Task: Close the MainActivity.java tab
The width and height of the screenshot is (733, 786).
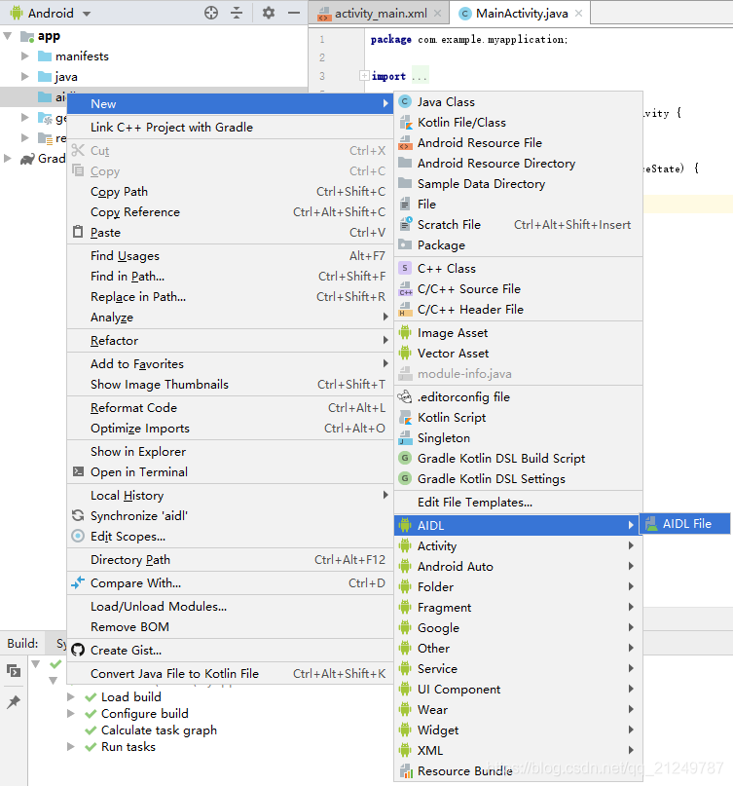Action: pos(578,14)
